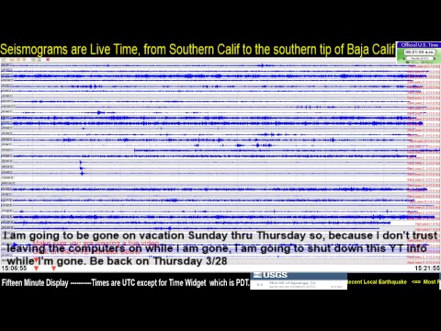441x331 pixels.
Task: Click the right arrow in the time widget
Action: tap(435, 58)
